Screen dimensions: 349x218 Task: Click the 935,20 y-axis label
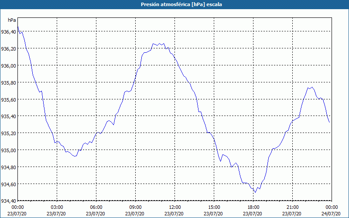coord(8,133)
